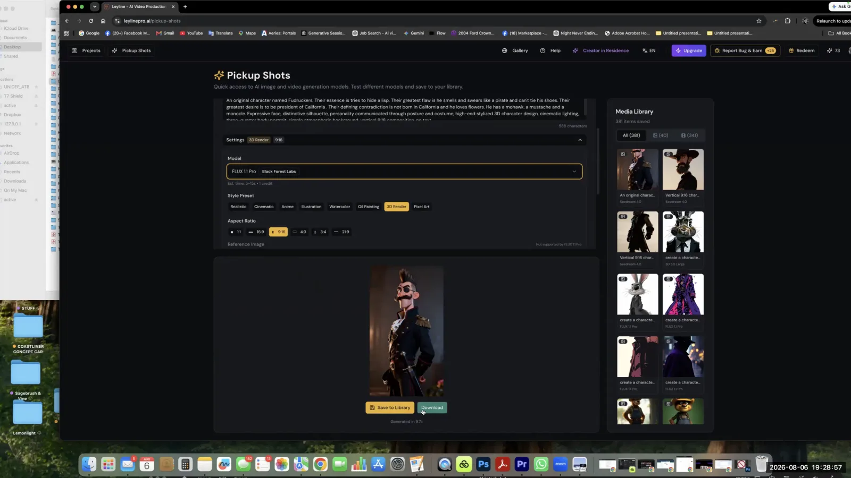Image resolution: width=851 pixels, height=478 pixels.
Task: Click inside the prompt text area
Action: (404, 109)
